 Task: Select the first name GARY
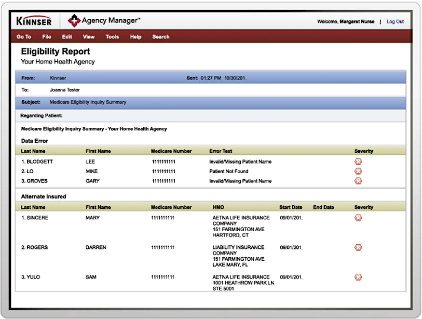(x=92, y=181)
